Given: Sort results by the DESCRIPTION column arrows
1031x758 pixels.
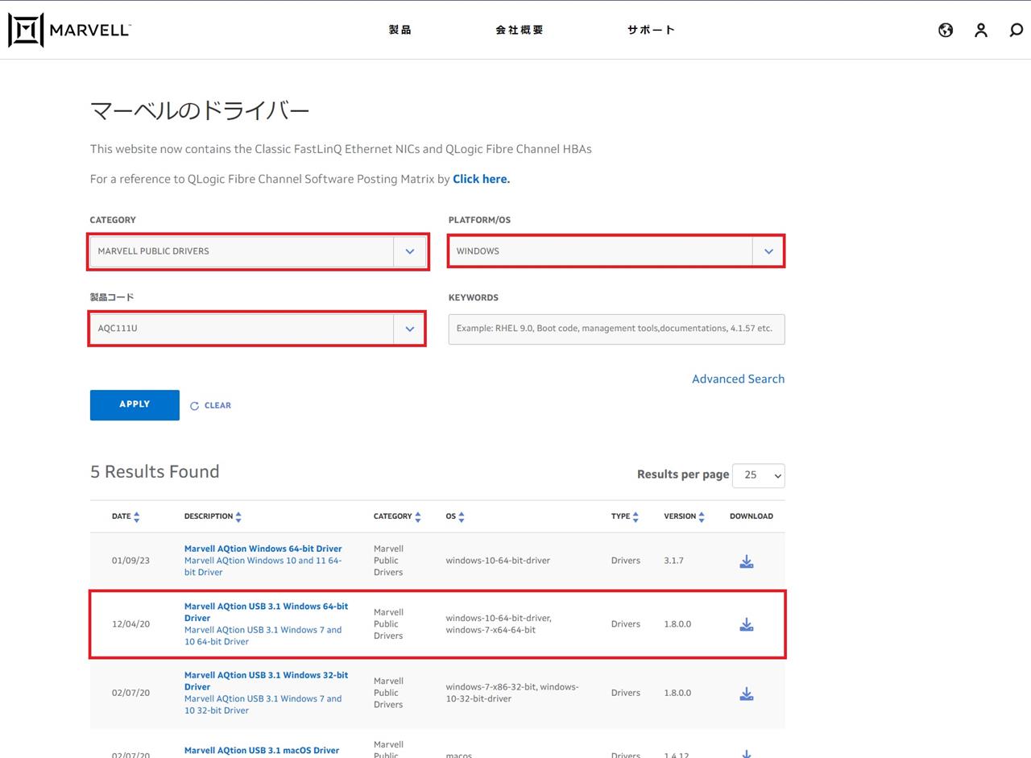Looking at the screenshot, I should (x=238, y=516).
